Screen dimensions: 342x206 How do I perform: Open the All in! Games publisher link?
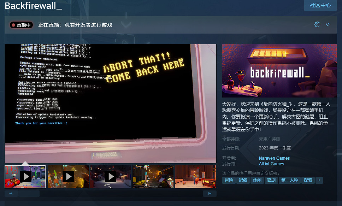coord(271,164)
